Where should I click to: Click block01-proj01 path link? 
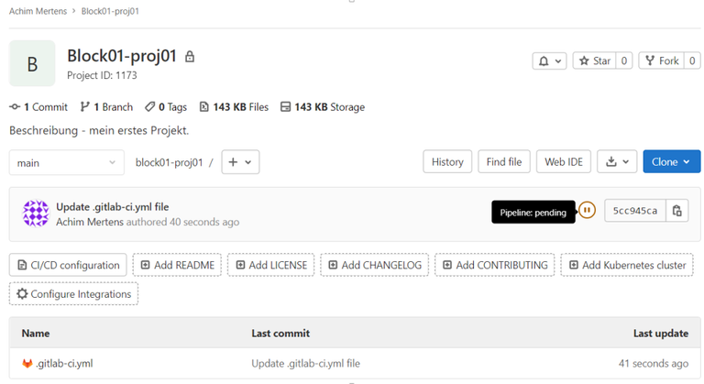[170, 162]
